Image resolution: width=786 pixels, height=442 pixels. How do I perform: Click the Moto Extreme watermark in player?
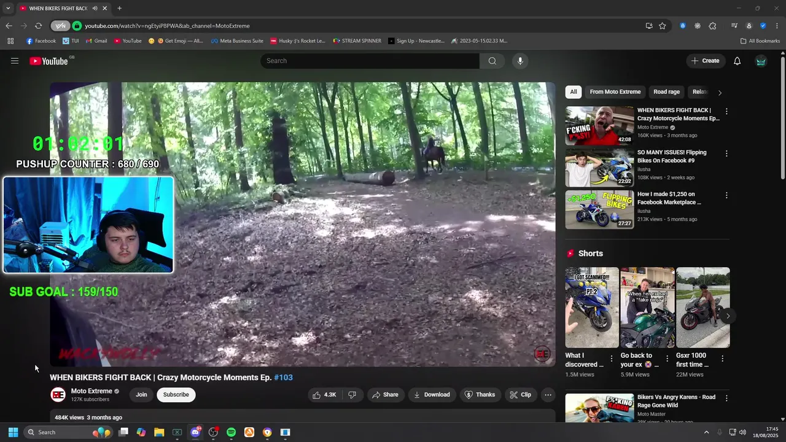coord(542,354)
